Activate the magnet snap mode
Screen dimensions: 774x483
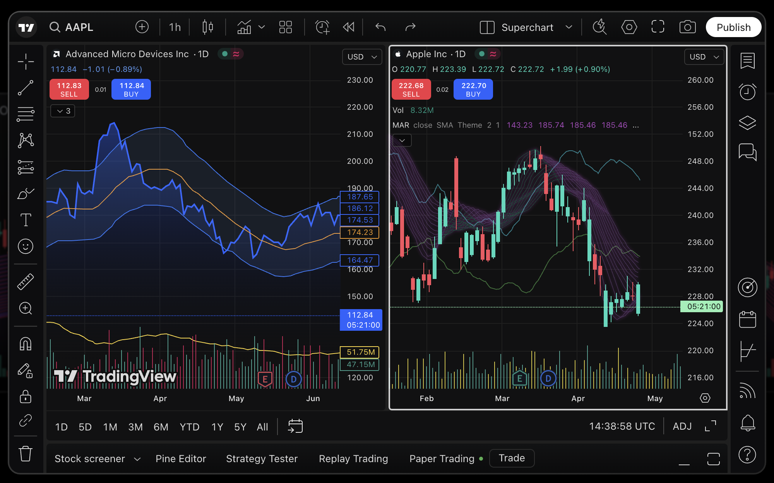pos(26,344)
